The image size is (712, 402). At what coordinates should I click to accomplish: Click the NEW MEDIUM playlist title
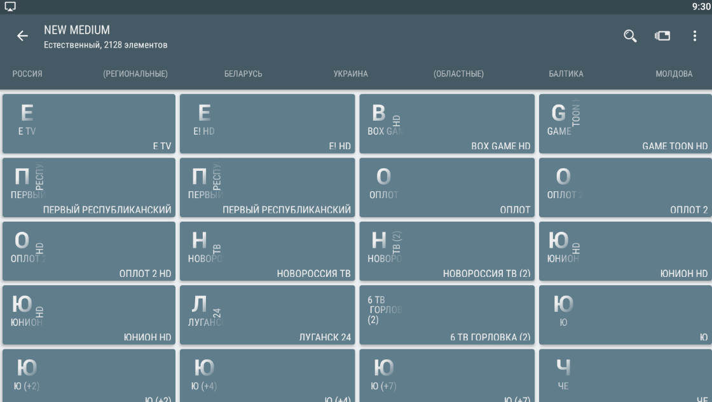coord(77,30)
